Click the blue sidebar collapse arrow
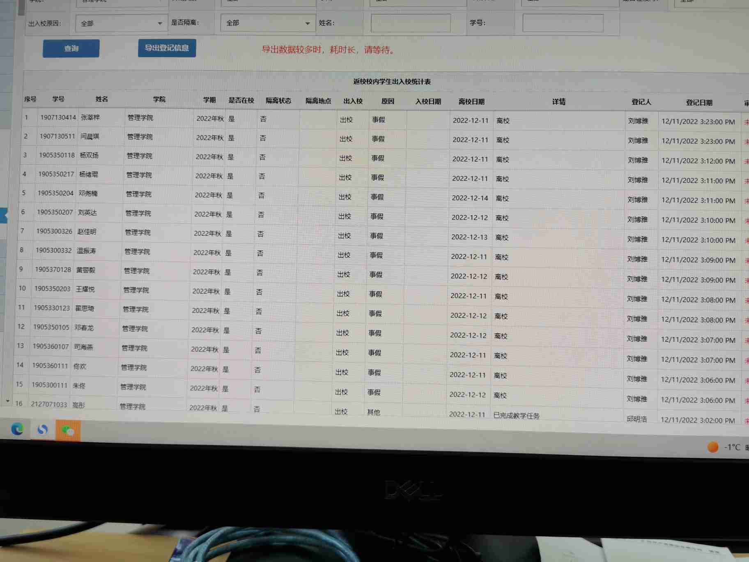The image size is (749, 562). click(x=5, y=215)
